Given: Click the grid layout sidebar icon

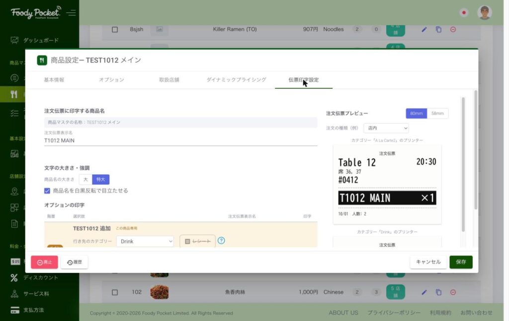Looking at the screenshot, I should tap(14, 207).
